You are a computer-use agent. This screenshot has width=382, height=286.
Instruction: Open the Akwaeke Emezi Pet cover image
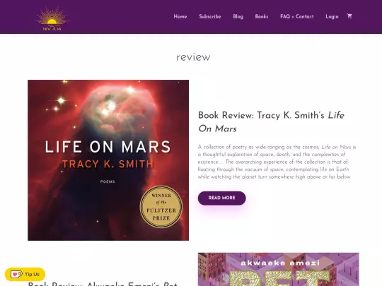[278, 269]
